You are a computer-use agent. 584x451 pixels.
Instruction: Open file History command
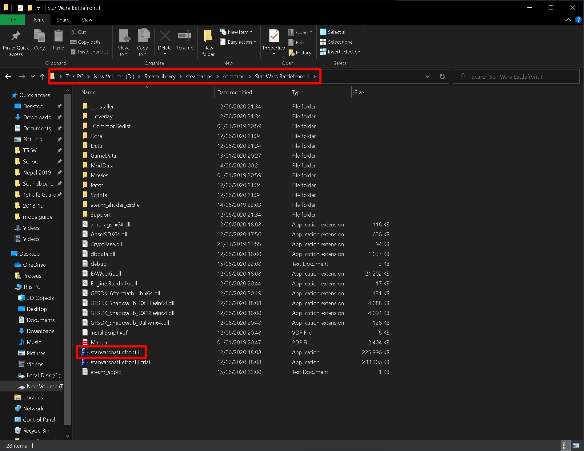tap(300, 53)
